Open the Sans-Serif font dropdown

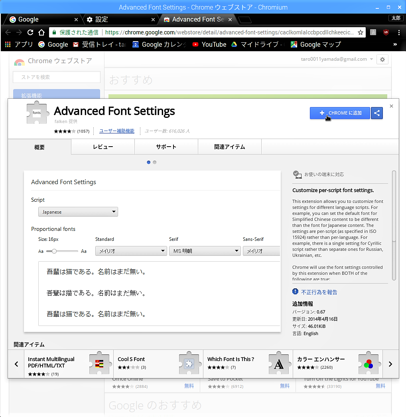[x=262, y=251]
